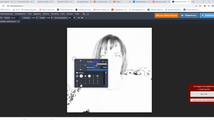Open the Документация Sen... bookmark

coord(174,10)
